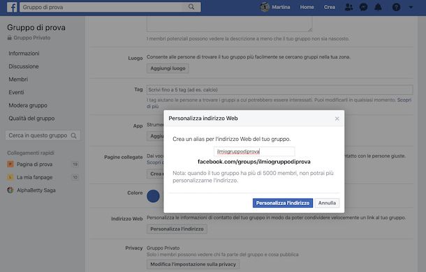Open La mia fanpage shortcut icon
The width and height of the screenshot is (426, 272).
[x=10, y=177]
